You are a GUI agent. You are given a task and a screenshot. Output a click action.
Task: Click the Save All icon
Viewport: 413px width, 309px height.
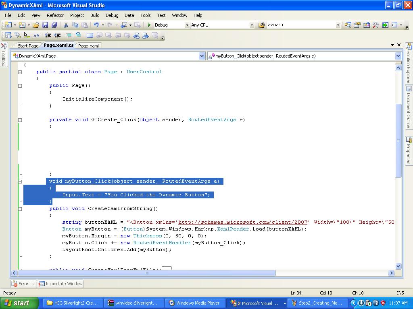(x=54, y=25)
